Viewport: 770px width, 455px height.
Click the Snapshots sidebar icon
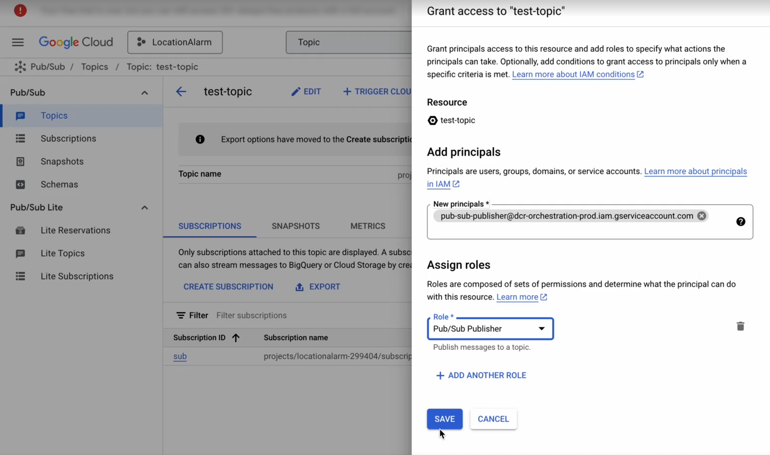[x=20, y=162]
